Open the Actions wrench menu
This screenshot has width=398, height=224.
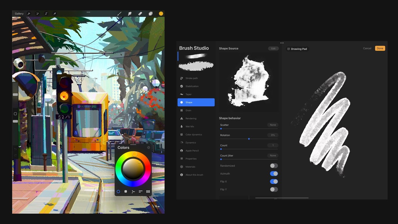pyautogui.click(x=29, y=14)
